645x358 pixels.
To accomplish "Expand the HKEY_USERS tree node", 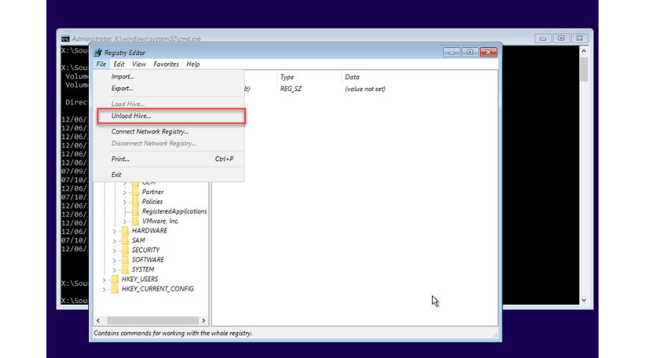I will point(105,279).
